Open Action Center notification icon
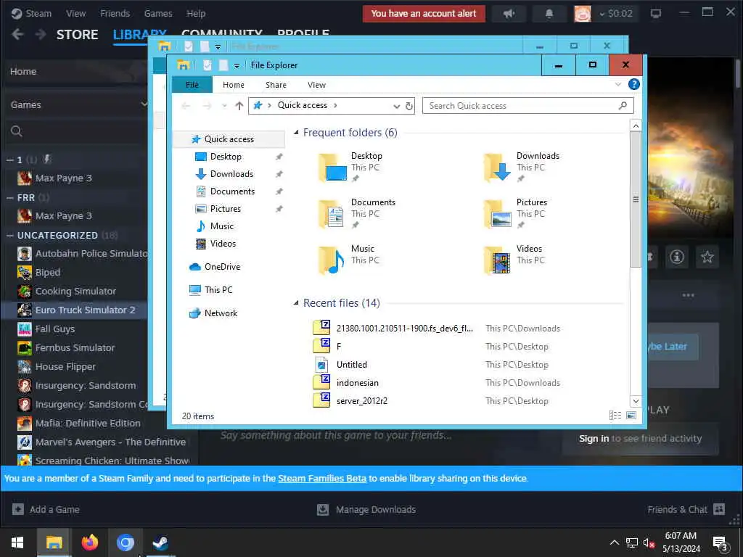Viewport: 743px width, 557px height. [x=720, y=543]
